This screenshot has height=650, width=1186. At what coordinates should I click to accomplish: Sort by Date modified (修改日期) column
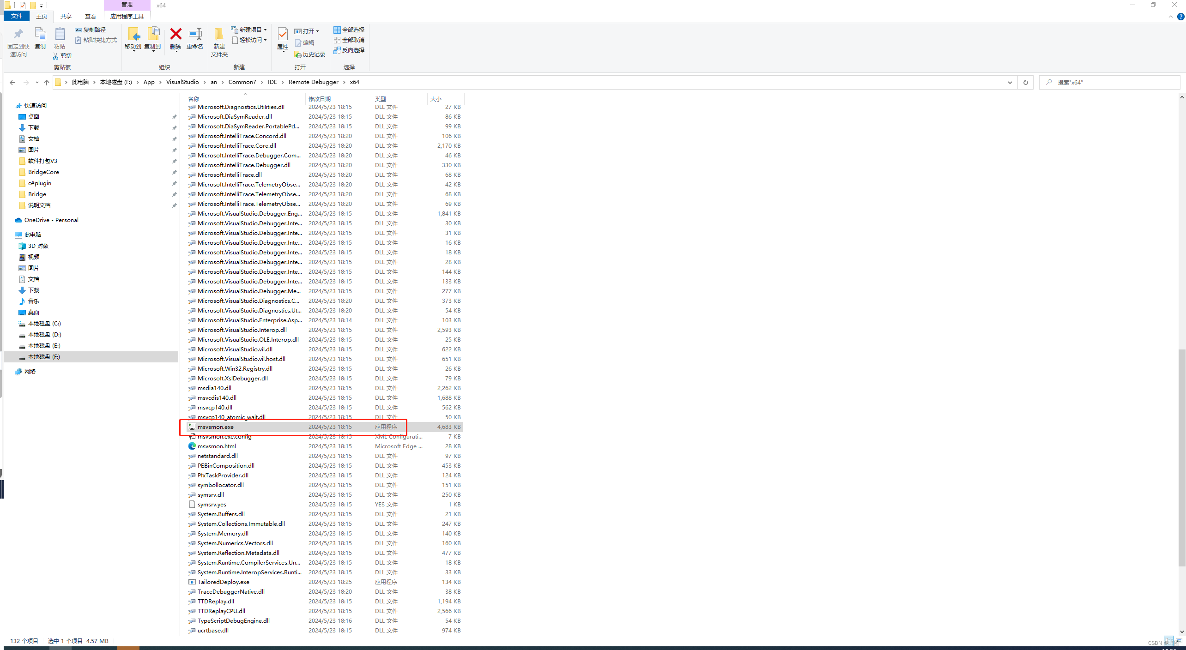pos(320,99)
